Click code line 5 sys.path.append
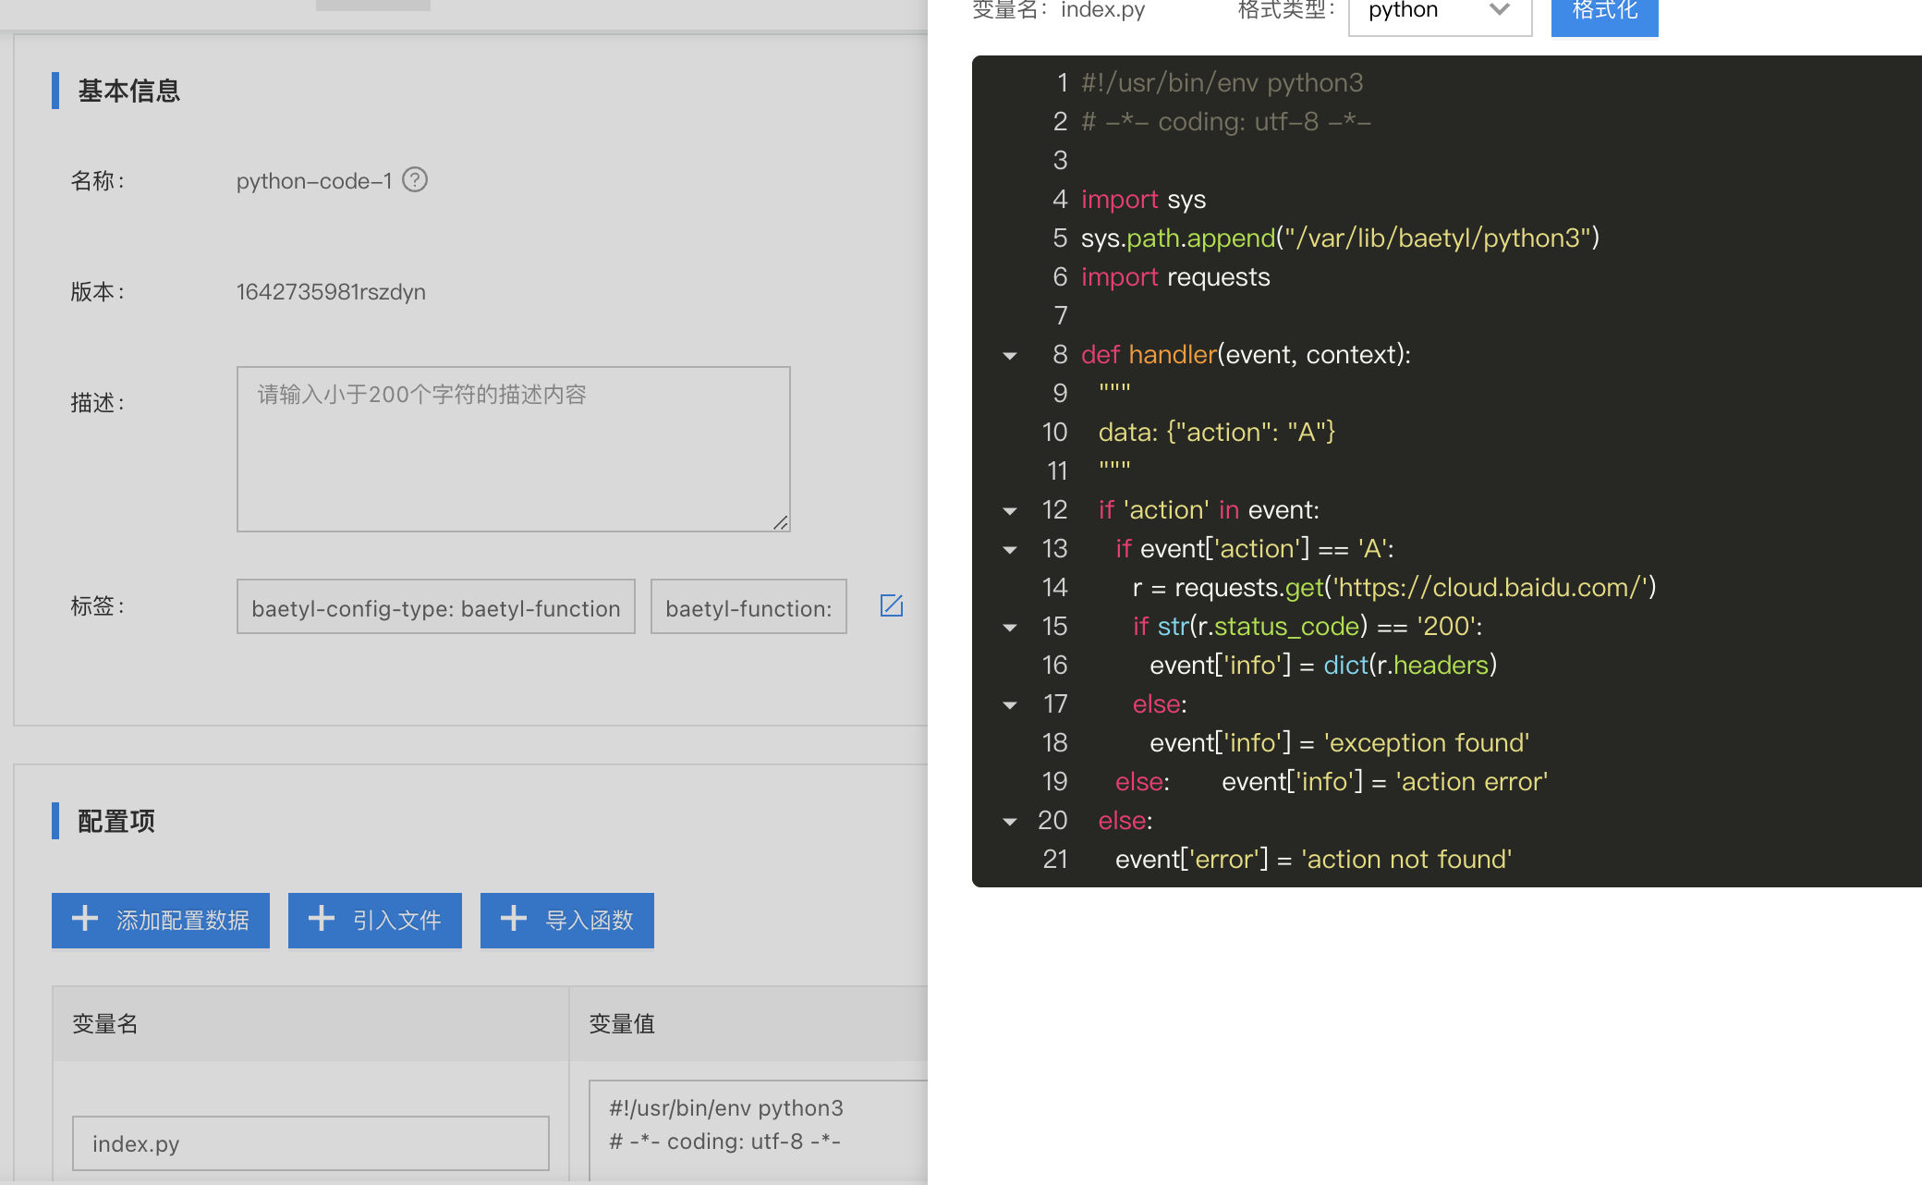 click(1340, 238)
